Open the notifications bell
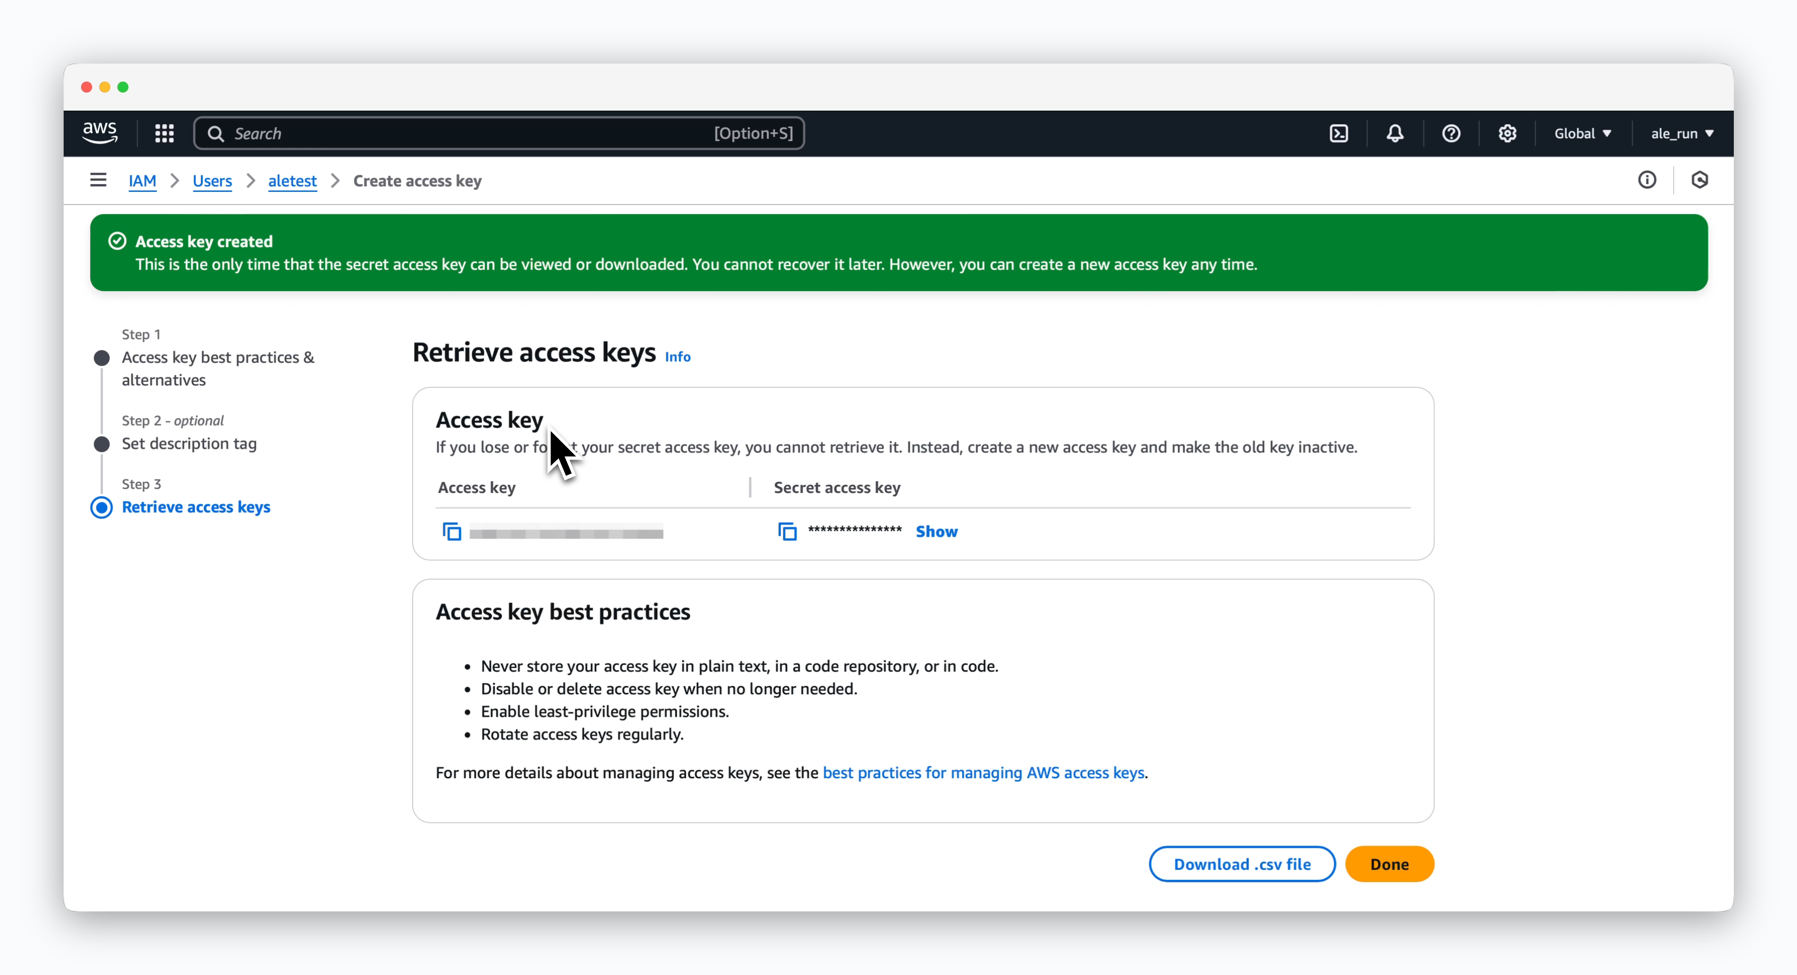The height and width of the screenshot is (975, 1797). point(1394,133)
